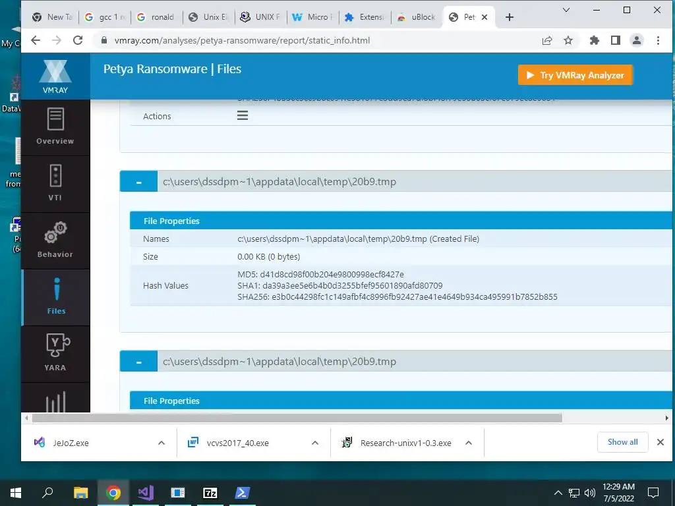The width and height of the screenshot is (675, 506).
Task: Reload the current page
Action: [x=78, y=40]
